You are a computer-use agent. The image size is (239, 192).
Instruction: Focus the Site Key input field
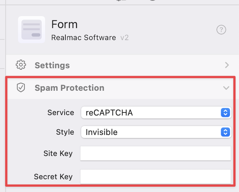155,153
